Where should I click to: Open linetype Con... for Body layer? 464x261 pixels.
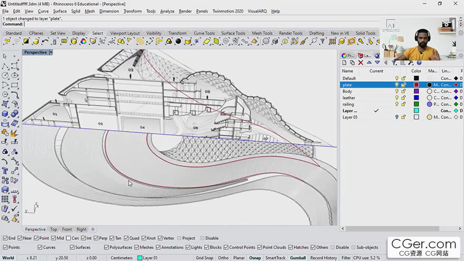pyautogui.click(x=446, y=91)
